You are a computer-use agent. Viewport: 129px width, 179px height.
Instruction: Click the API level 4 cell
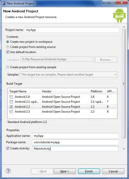pos(108,97)
